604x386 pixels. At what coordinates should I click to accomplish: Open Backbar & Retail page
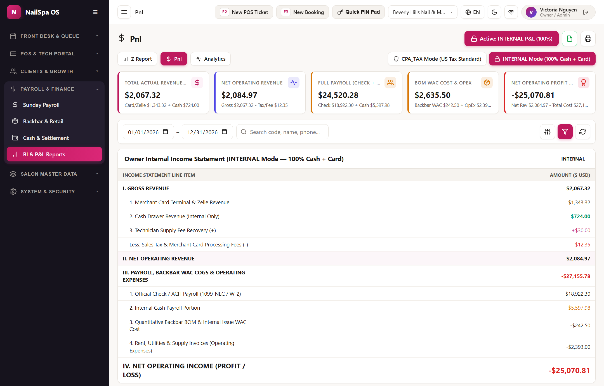[x=55, y=121]
